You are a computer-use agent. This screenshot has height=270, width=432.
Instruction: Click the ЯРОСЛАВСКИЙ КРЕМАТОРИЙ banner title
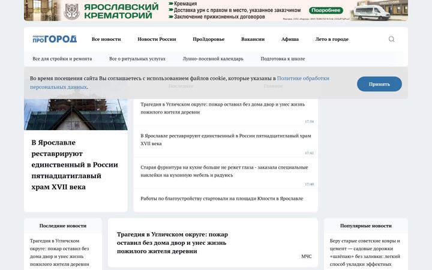pos(121,11)
